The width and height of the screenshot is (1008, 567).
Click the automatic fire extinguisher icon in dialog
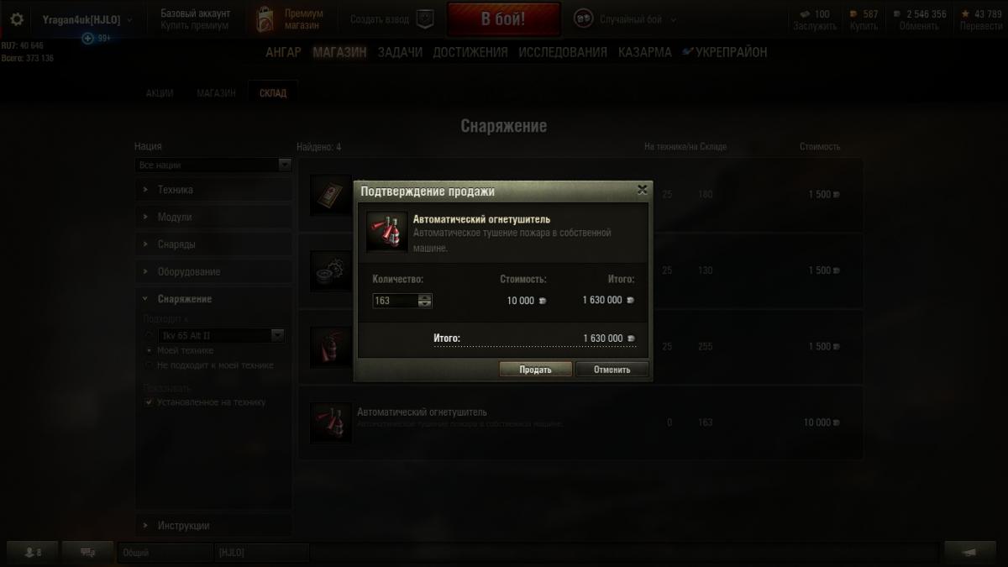point(387,232)
